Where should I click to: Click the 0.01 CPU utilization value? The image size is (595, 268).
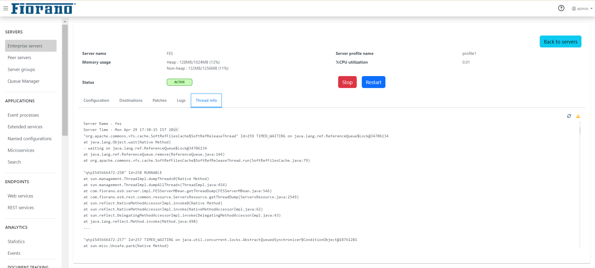coord(466,62)
